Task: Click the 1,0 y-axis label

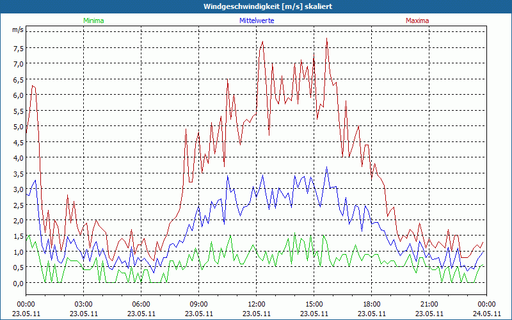Action: [19, 252]
